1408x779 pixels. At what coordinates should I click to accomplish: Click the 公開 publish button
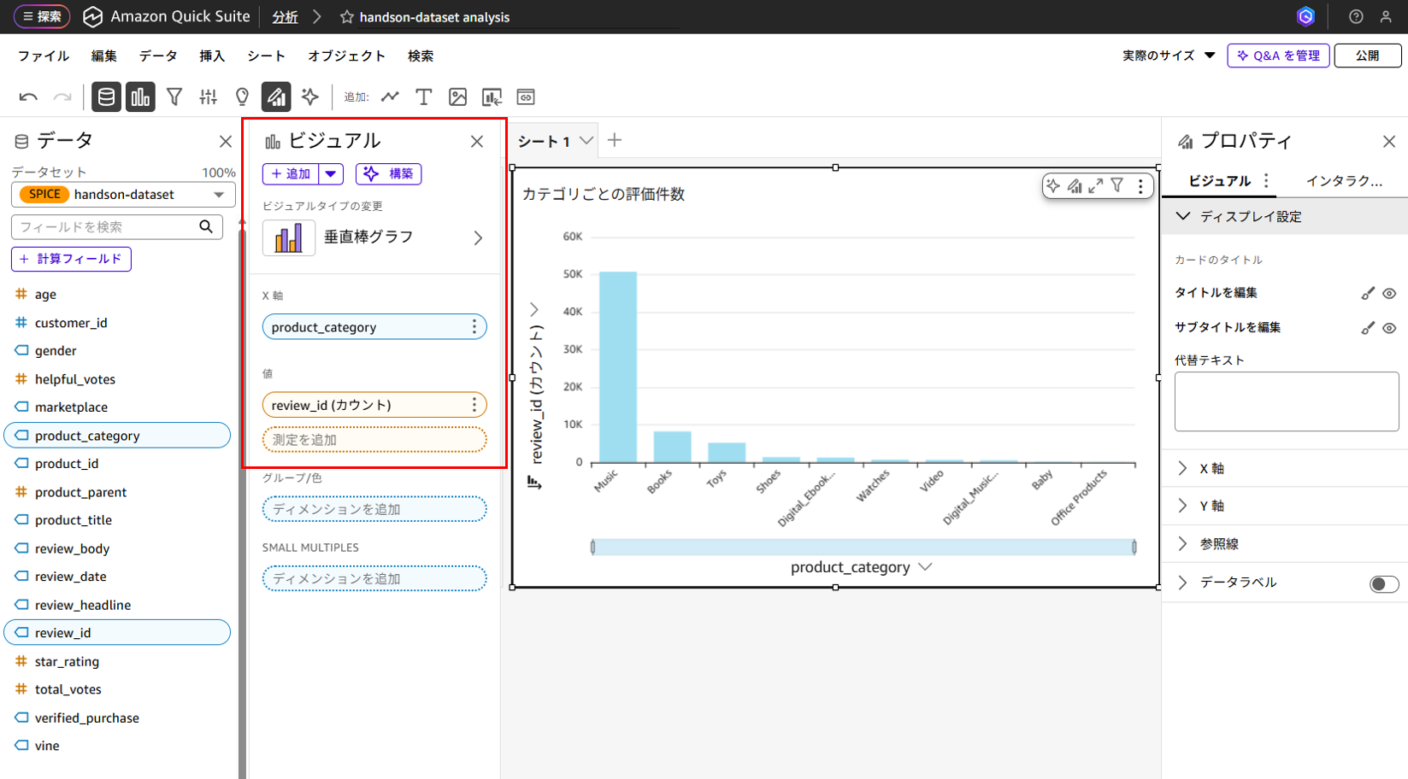click(1368, 56)
